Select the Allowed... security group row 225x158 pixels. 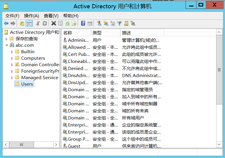click(x=111, y=47)
